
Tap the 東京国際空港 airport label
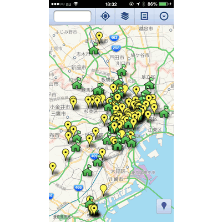[143, 173]
